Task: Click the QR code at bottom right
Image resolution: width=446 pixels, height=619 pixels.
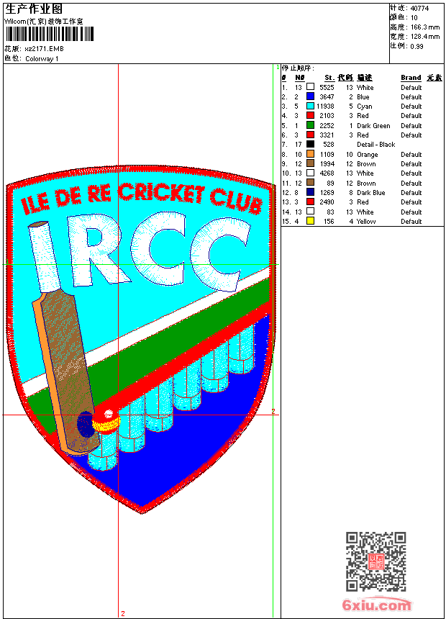Action: pyautogui.click(x=376, y=561)
